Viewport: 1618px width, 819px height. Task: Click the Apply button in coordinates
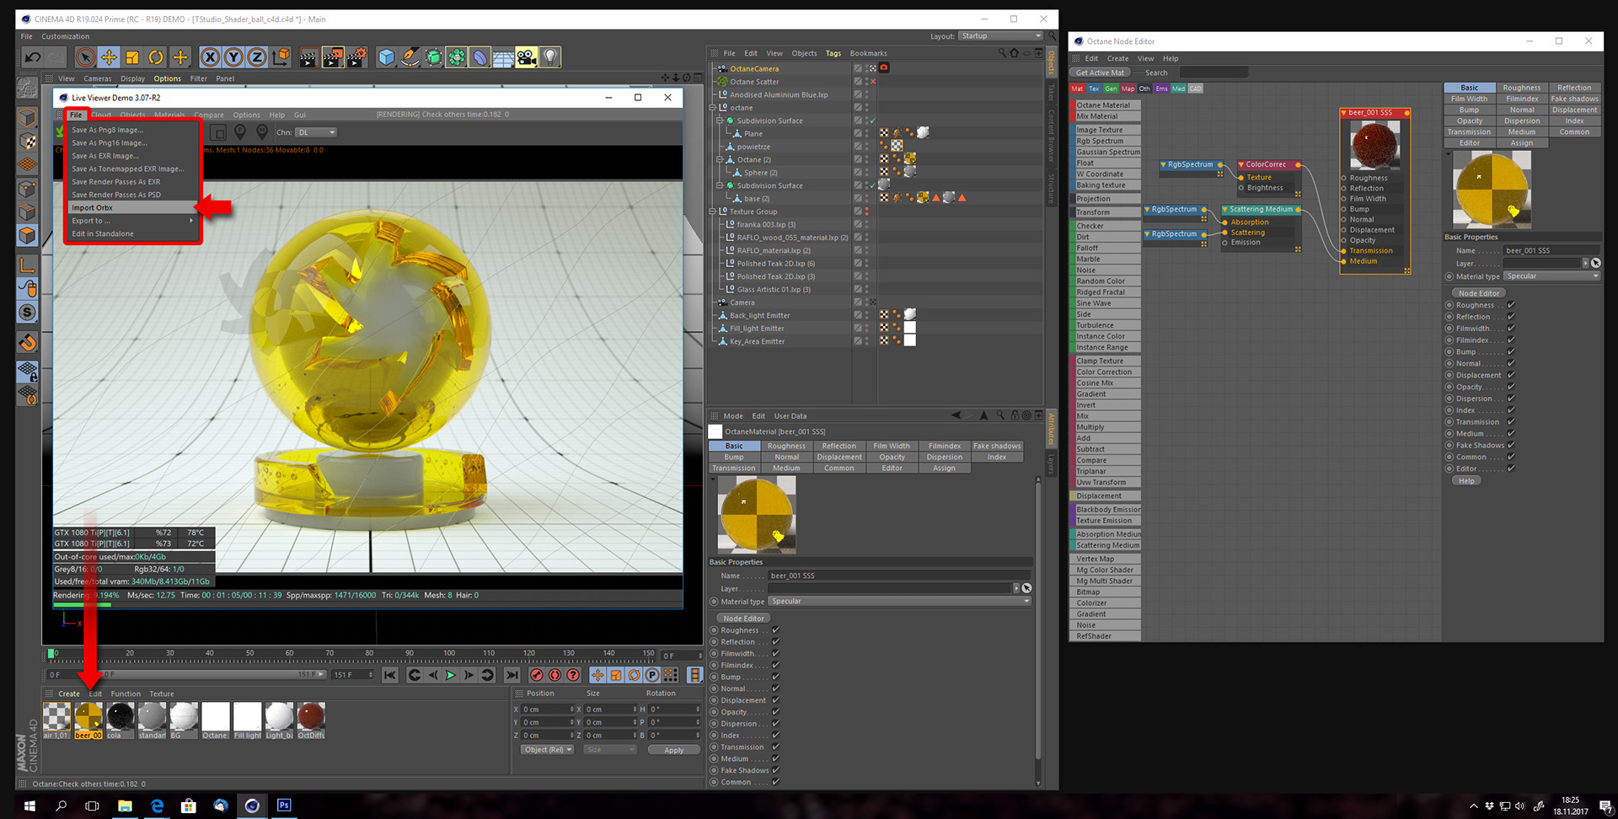[673, 750]
